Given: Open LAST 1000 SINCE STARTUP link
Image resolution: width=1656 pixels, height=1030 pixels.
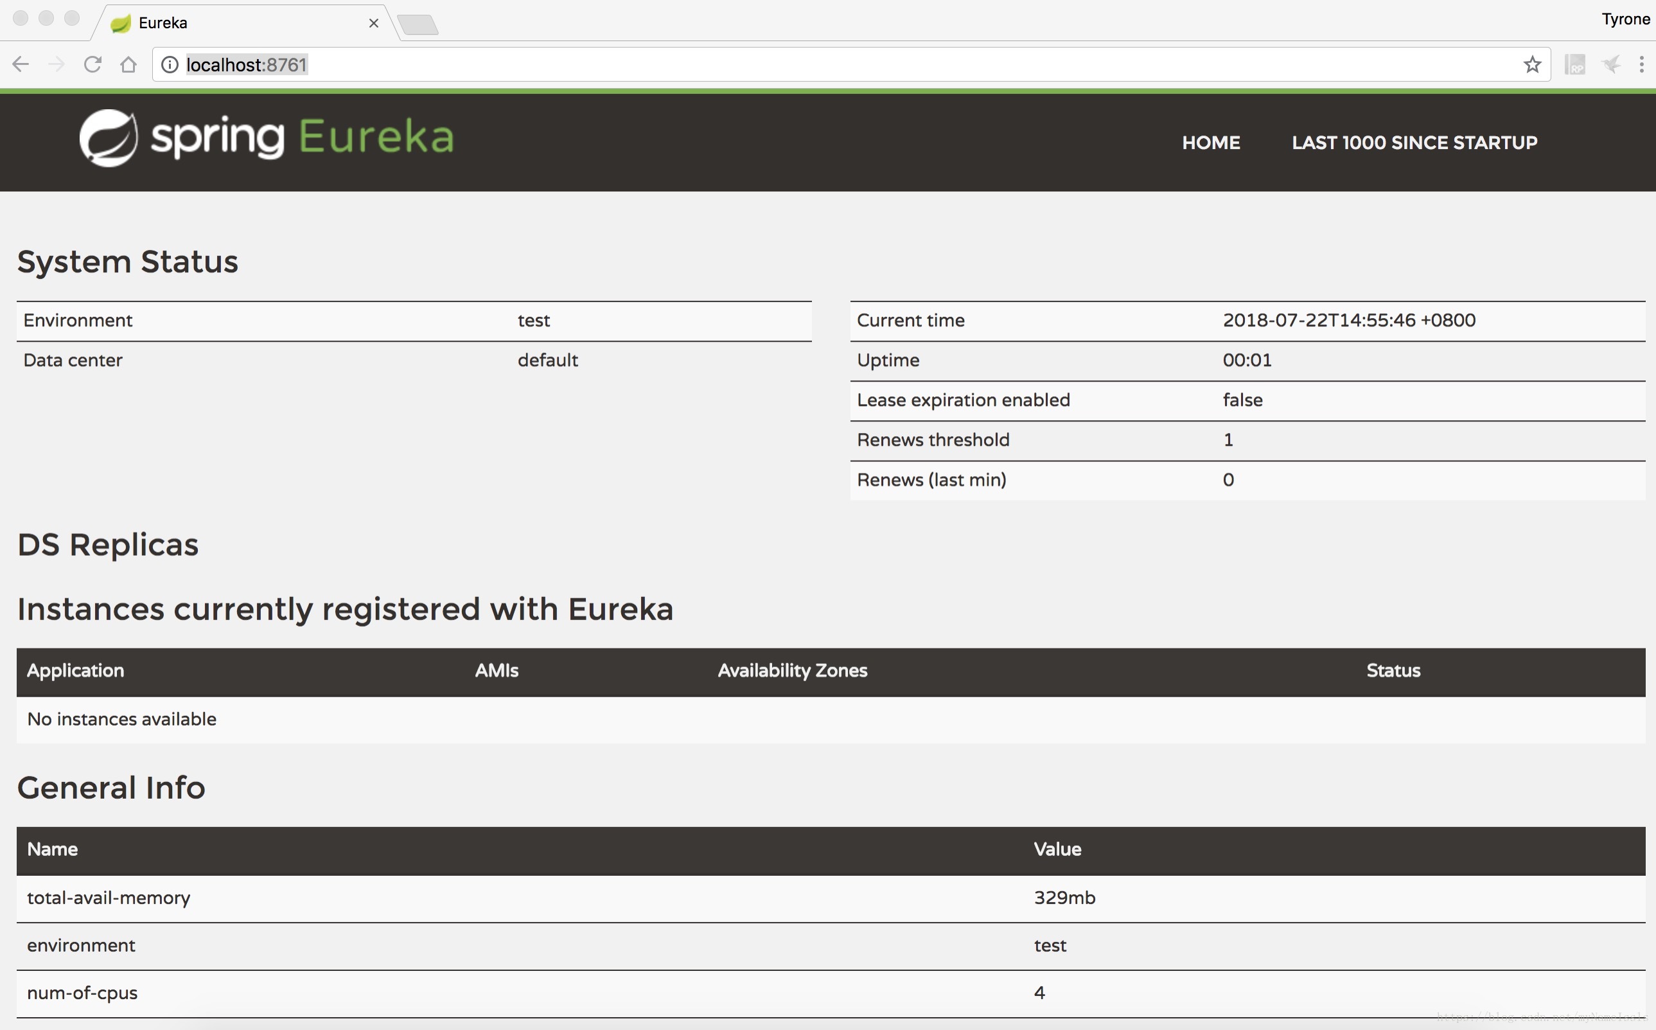Looking at the screenshot, I should (1414, 143).
